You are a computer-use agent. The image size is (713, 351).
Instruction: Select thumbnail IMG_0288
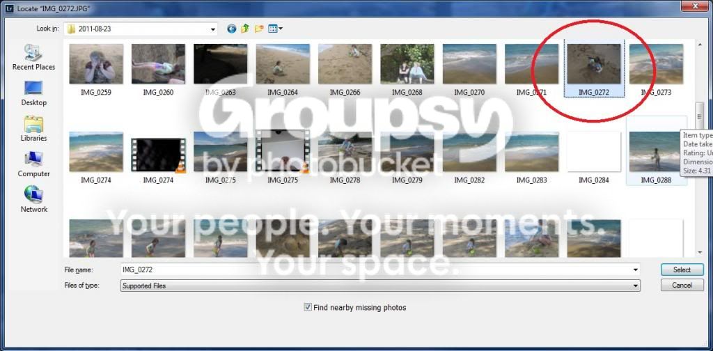656,152
